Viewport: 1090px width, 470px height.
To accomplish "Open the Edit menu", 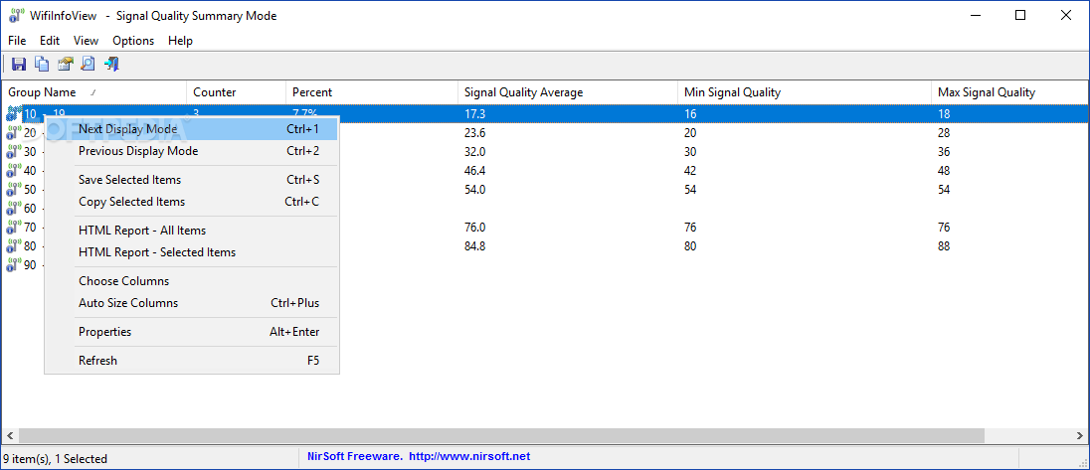I will click(50, 41).
